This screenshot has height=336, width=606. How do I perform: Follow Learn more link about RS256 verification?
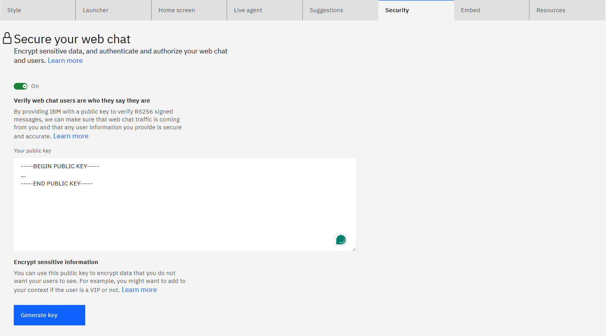click(71, 136)
